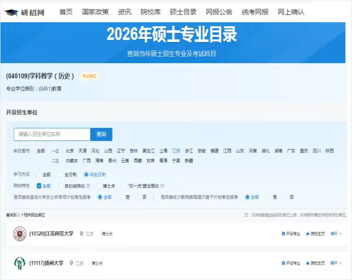Filter by province 安徽
Viewport: 352px width, 280px height.
pyautogui.click(x=202, y=151)
